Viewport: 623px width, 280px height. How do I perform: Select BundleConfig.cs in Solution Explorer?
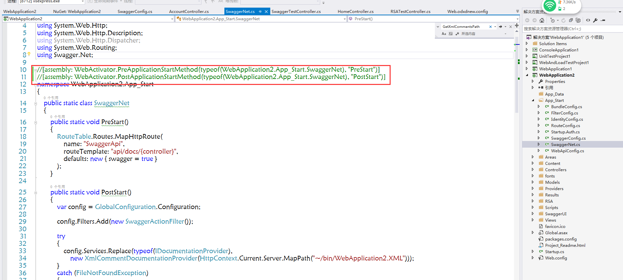[566, 107]
